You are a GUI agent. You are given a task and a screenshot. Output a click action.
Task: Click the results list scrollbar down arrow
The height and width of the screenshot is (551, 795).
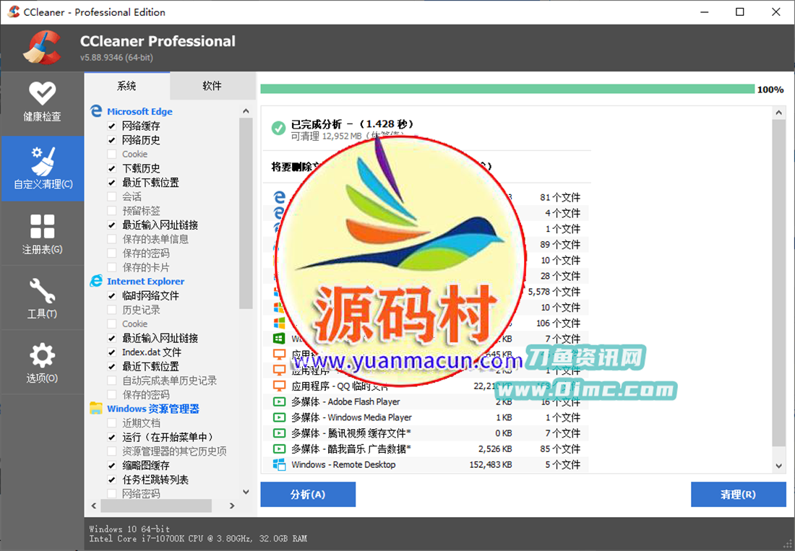pos(779,466)
